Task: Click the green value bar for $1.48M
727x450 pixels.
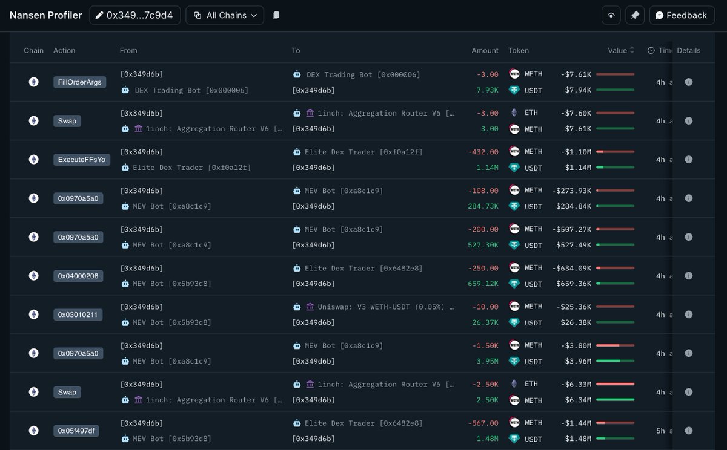Action: 615,439
